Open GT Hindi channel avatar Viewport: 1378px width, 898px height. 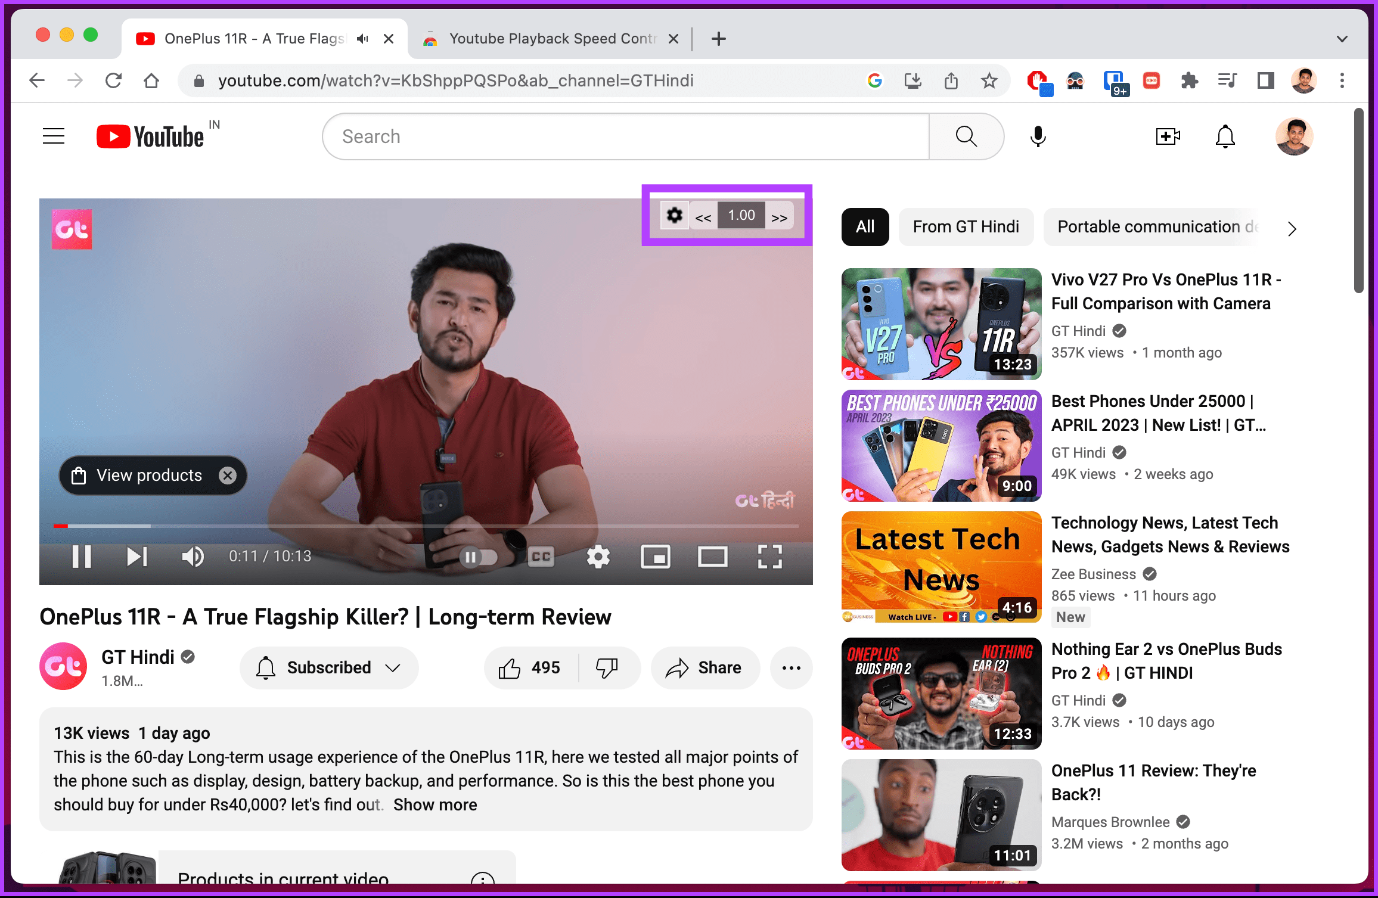[63, 666]
